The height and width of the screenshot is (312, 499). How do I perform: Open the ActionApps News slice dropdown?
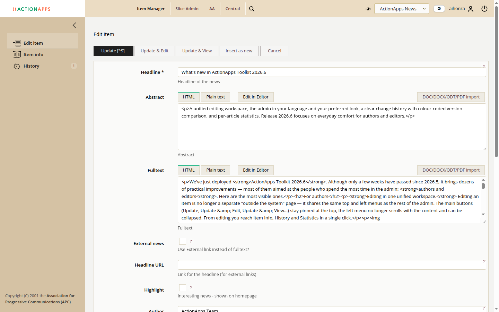coord(402,9)
